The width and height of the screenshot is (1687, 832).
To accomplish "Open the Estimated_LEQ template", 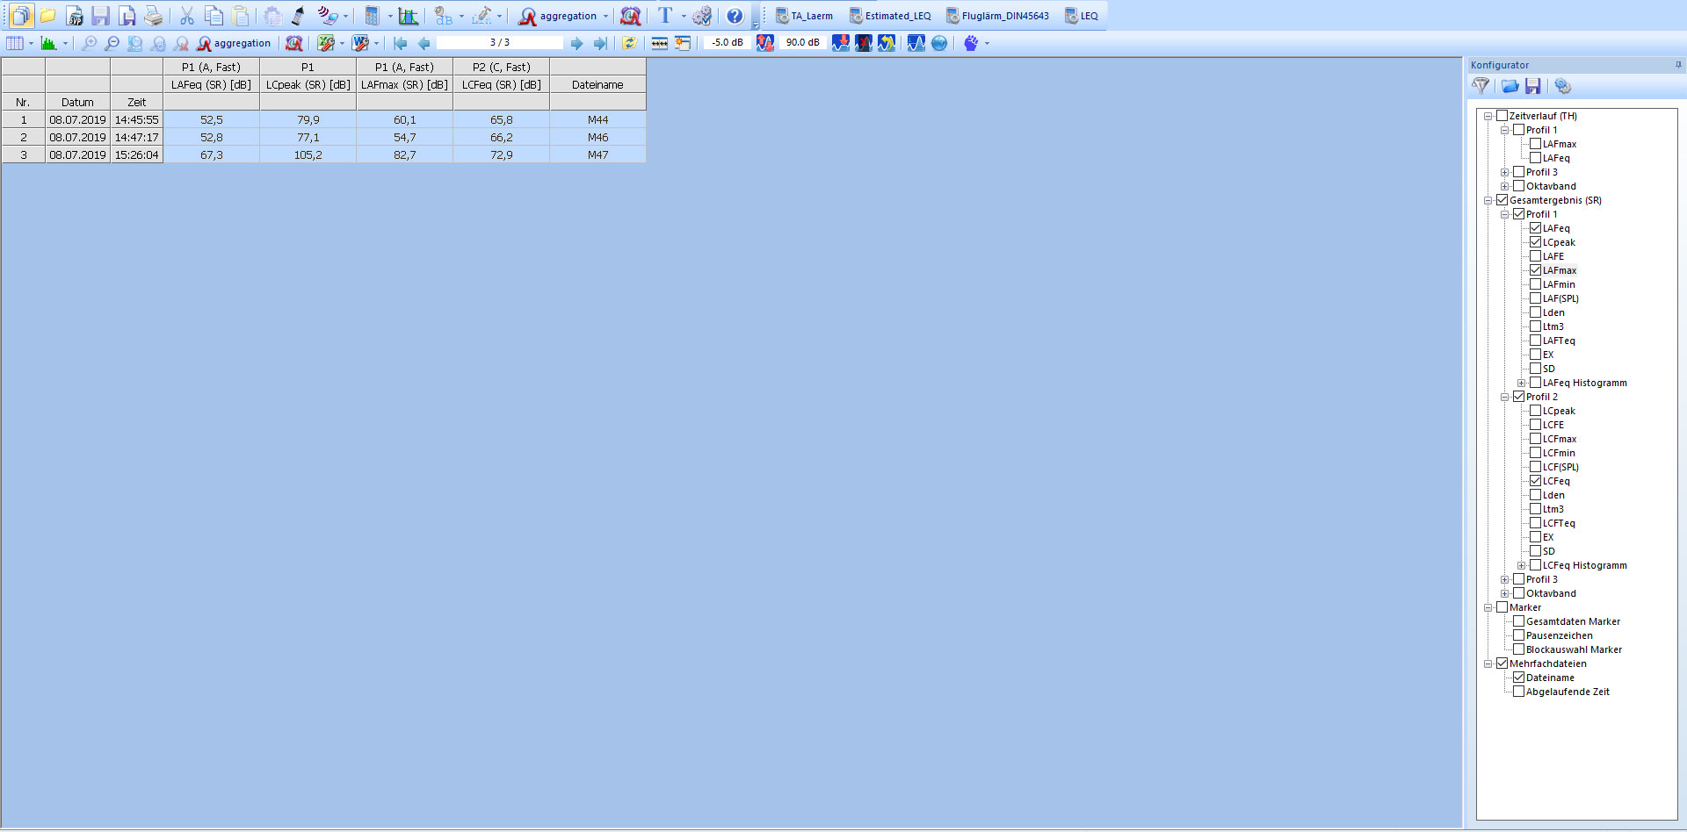I will (x=889, y=16).
